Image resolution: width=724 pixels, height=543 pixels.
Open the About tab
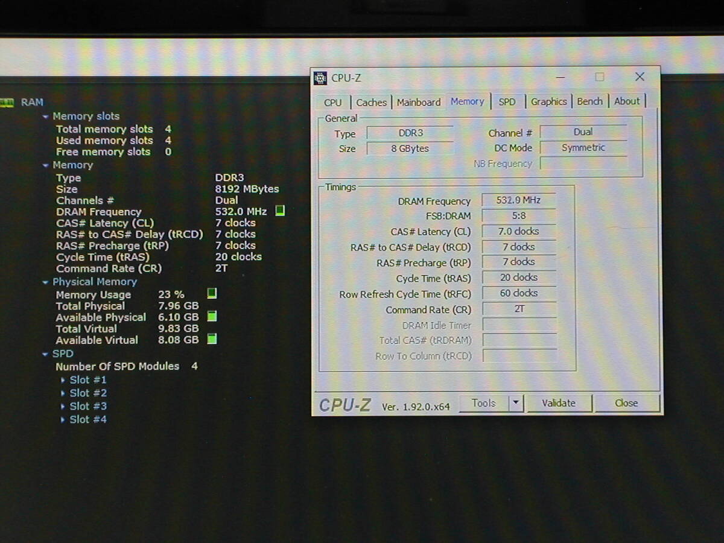pyautogui.click(x=627, y=101)
